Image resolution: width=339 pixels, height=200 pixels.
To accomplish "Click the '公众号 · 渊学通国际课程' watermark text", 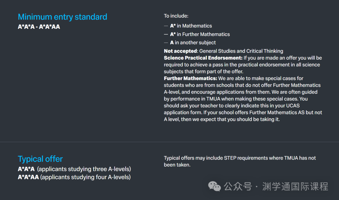I will [276, 187].
